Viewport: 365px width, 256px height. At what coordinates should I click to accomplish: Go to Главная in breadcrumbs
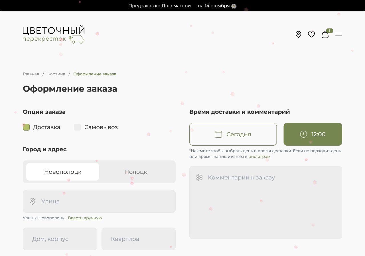(31, 74)
